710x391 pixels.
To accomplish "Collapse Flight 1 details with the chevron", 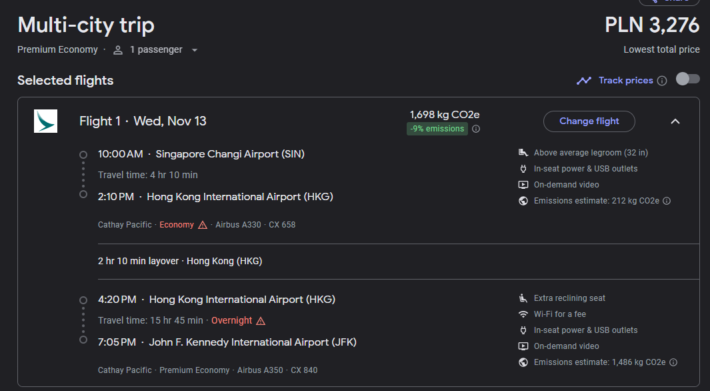I will (x=675, y=121).
